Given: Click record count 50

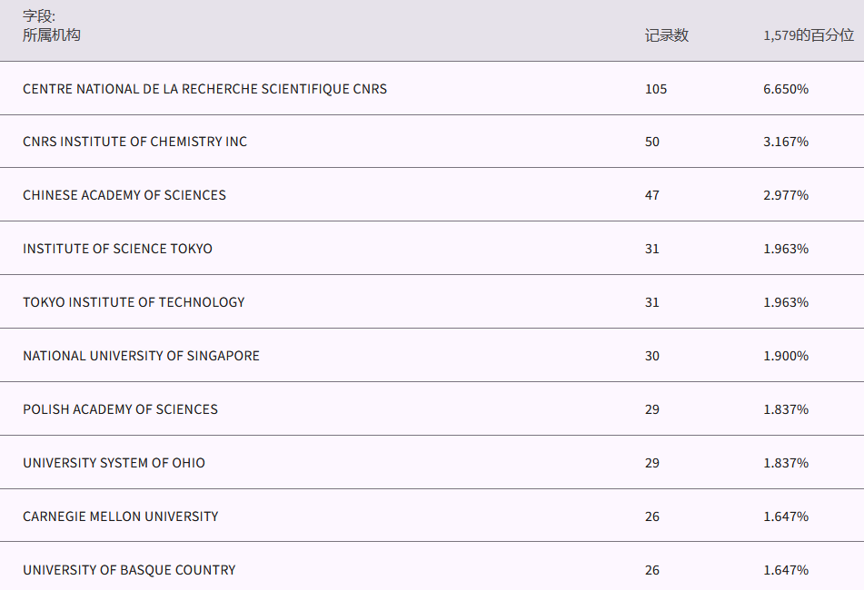Looking at the screenshot, I should coord(652,142).
